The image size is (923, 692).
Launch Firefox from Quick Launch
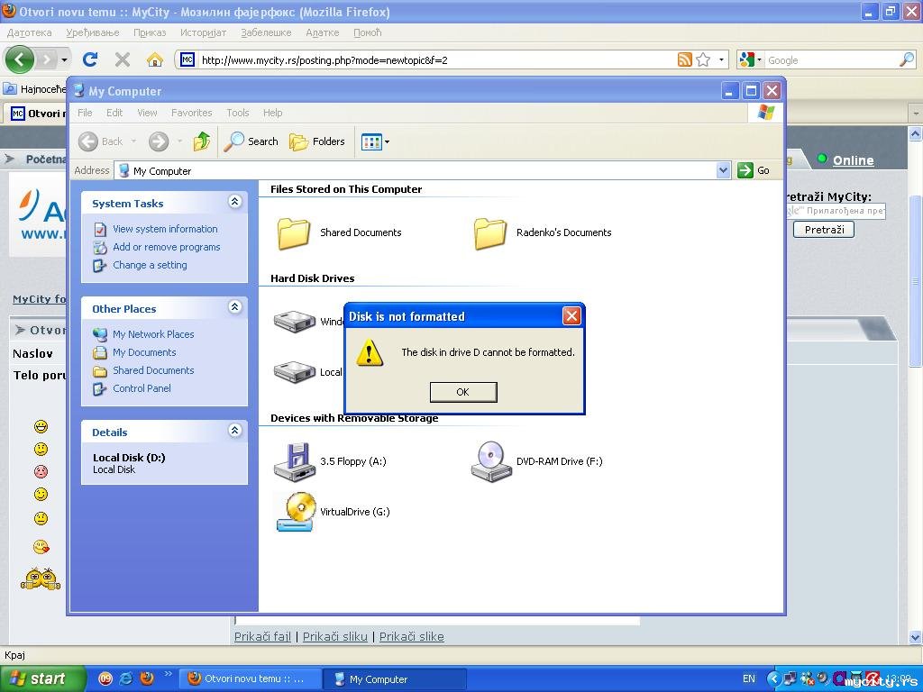pyautogui.click(x=147, y=678)
